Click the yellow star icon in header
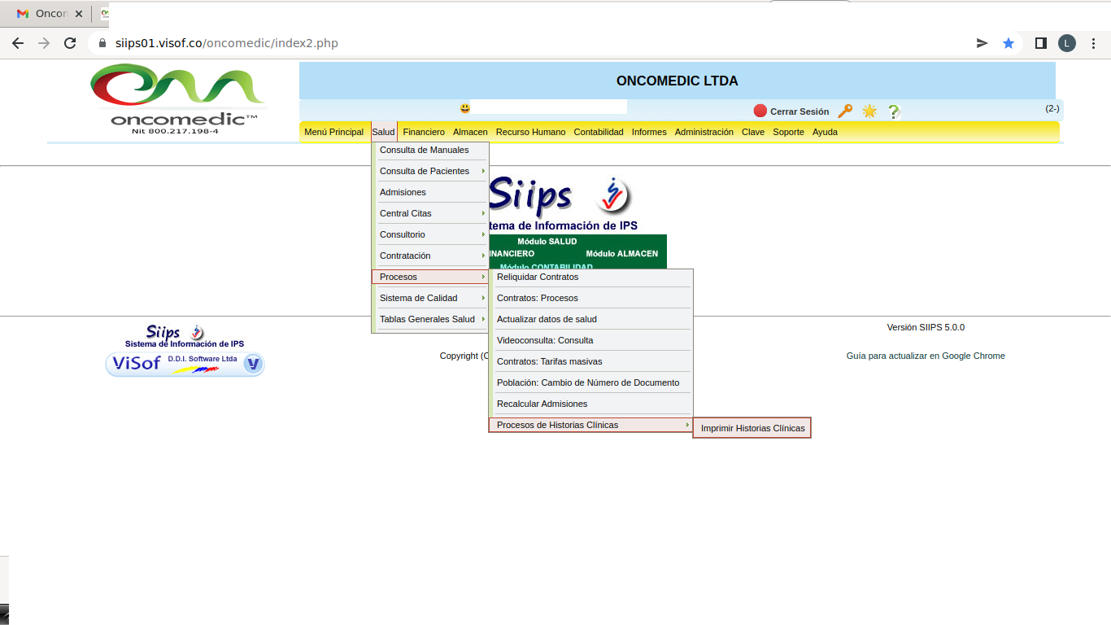The image size is (1111, 625). point(869,111)
